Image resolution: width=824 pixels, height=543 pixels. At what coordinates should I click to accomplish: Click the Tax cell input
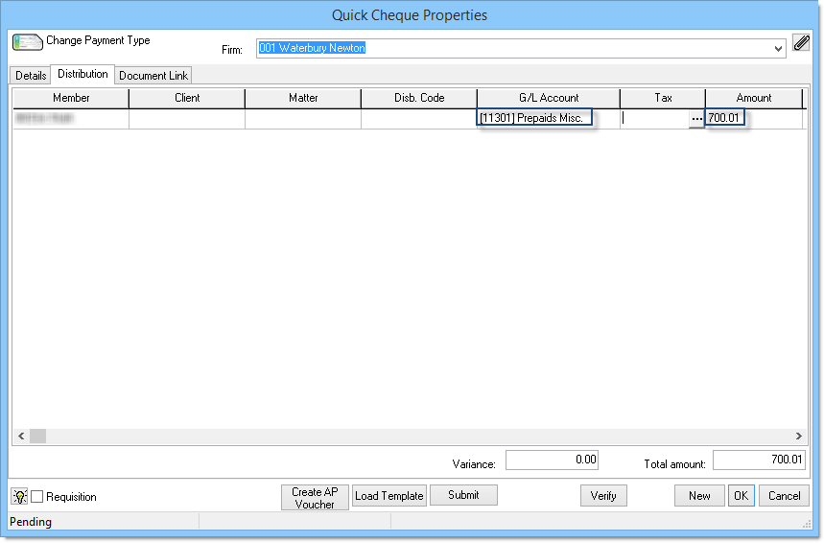tap(655, 119)
